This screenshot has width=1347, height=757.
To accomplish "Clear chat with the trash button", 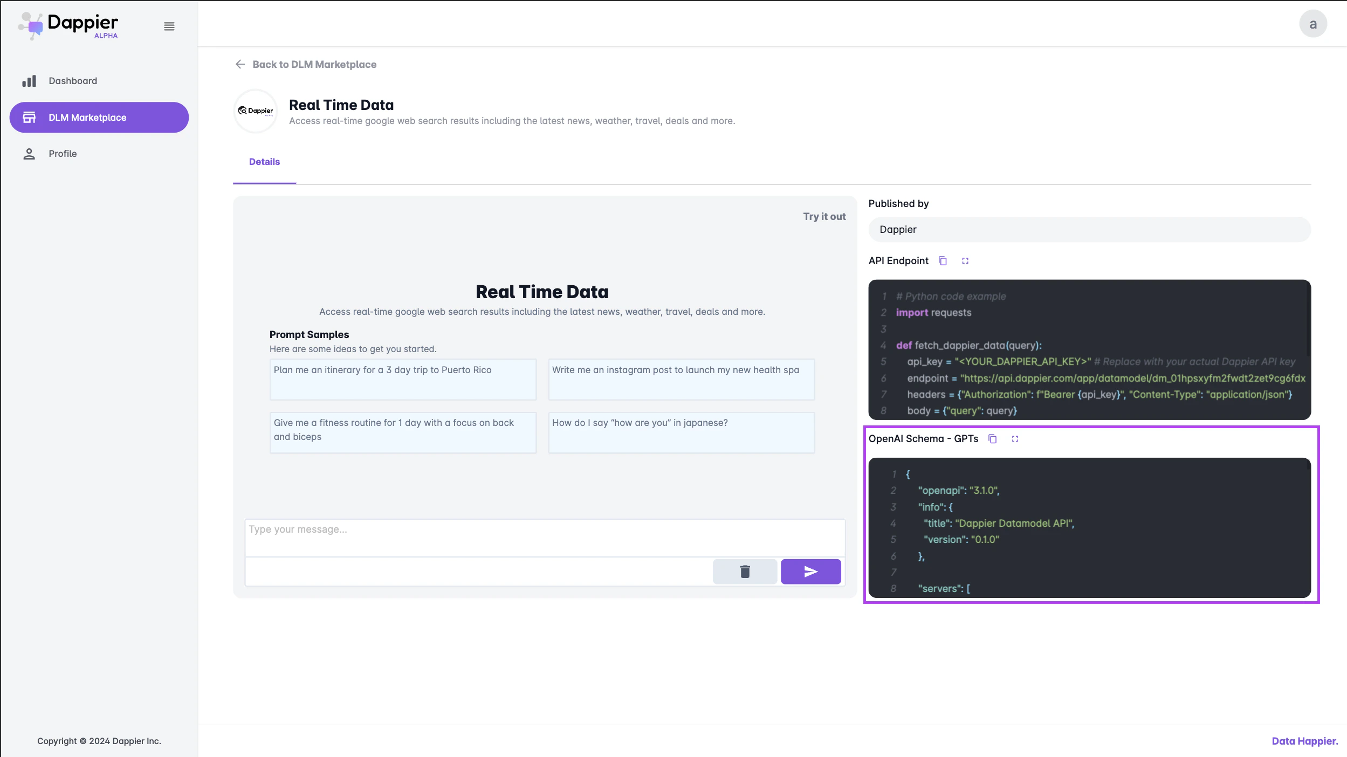I will pyautogui.click(x=745, y=572).
